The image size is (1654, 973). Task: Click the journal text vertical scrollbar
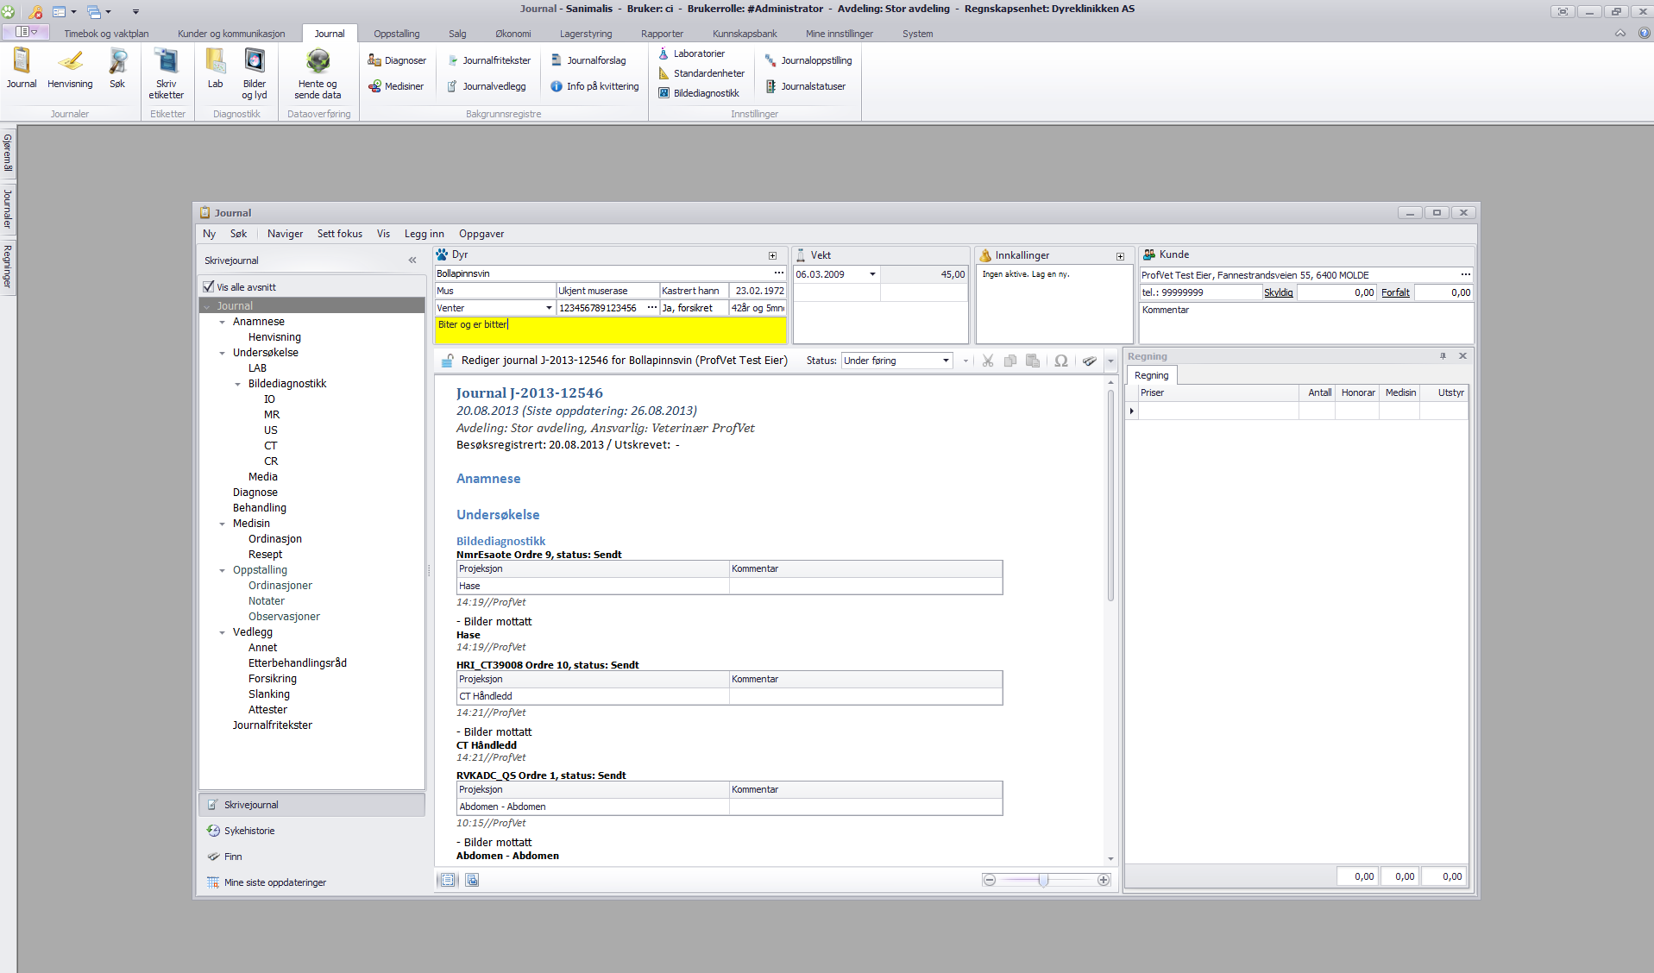point(1110,495)
